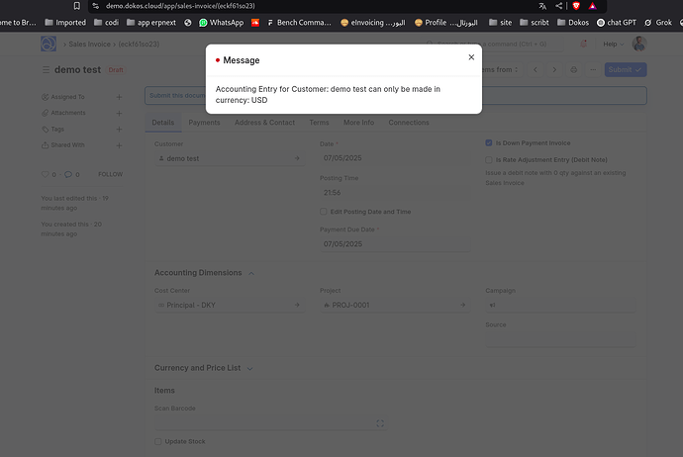The width and height of the screenshot is (683, 457).
Task: Open the Help dropdown menu
Action: coord(614,44)
